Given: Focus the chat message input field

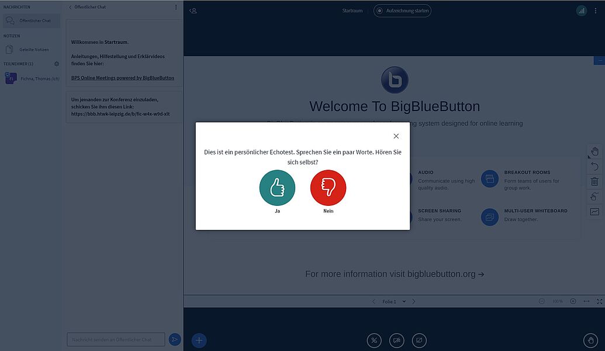Looking at the screenshot, I should point(116,339).
